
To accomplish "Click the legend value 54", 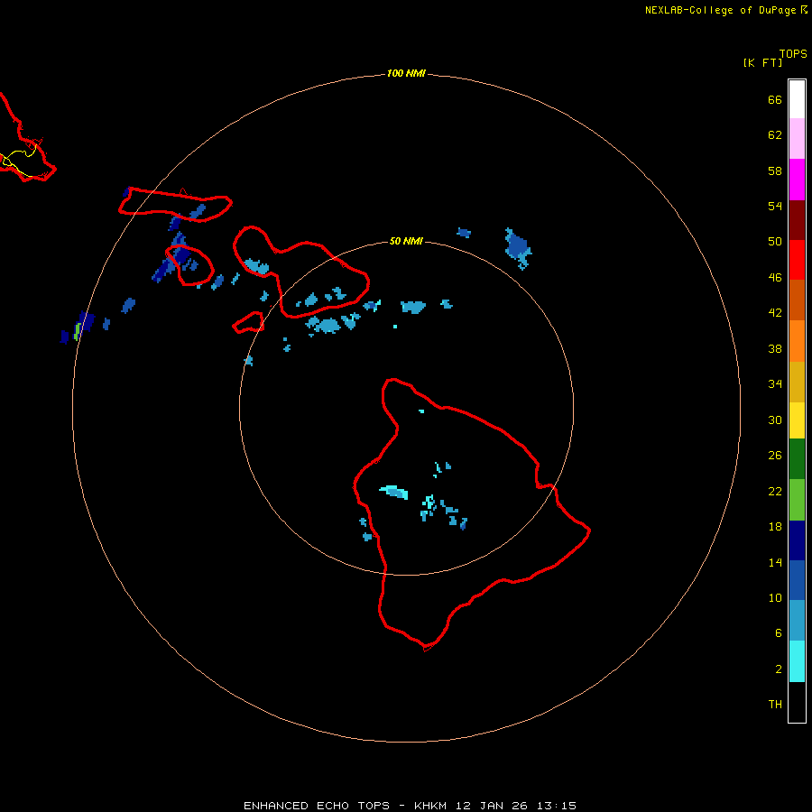I will 775,206.
